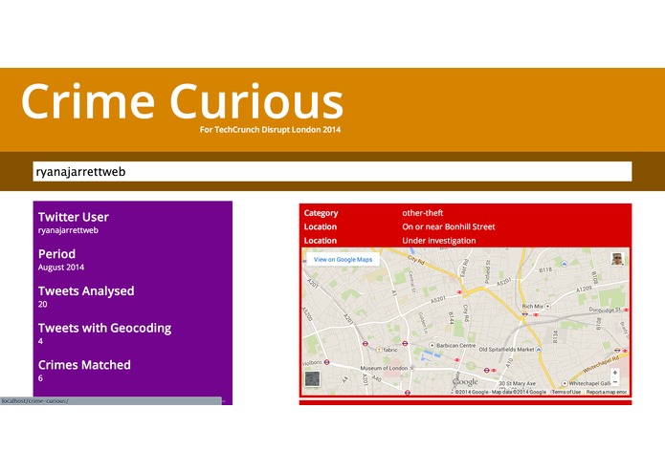Click the Google logo on the map
Screen dimensions: 665x472
(x=465, y=382)
